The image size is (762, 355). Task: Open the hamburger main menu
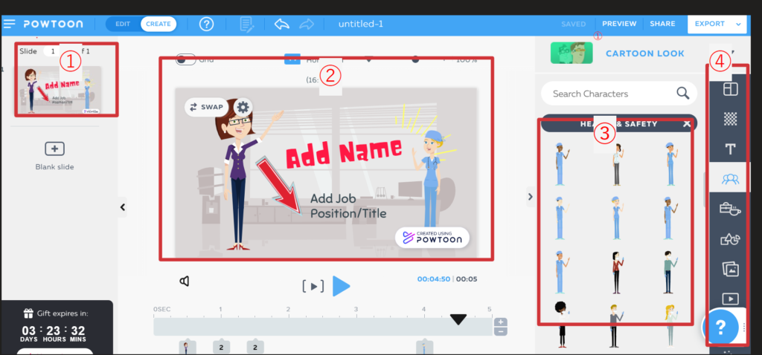point(9,24)
